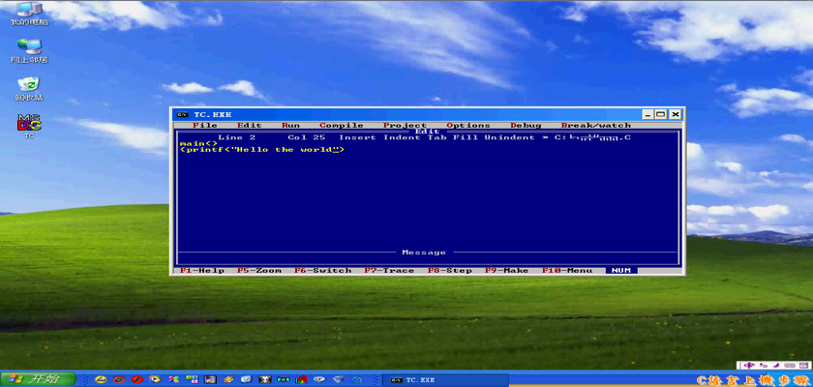Select the Network Neighborhood desktop icon
Screen dimensions: 813x387
[29, 50]
